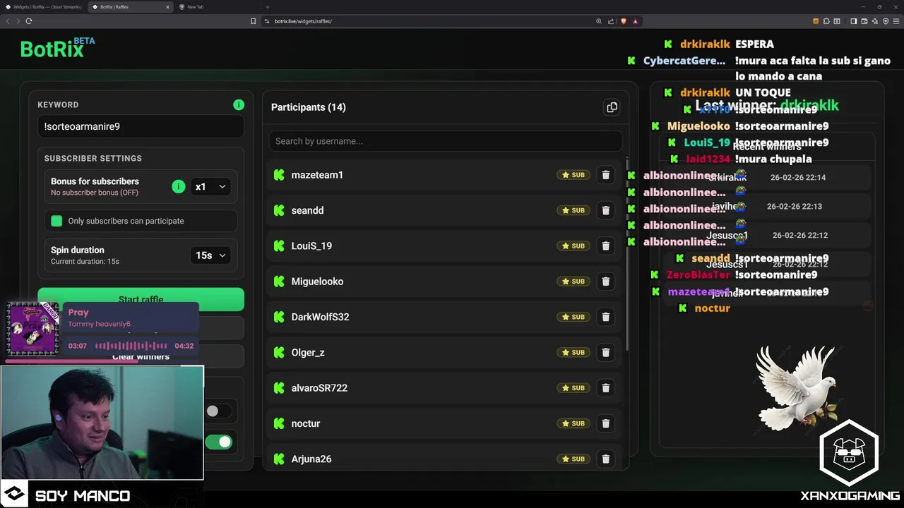Remove noctur with the trash icon
This screenshot has width=904, height=508.
(x=605, y=423)
